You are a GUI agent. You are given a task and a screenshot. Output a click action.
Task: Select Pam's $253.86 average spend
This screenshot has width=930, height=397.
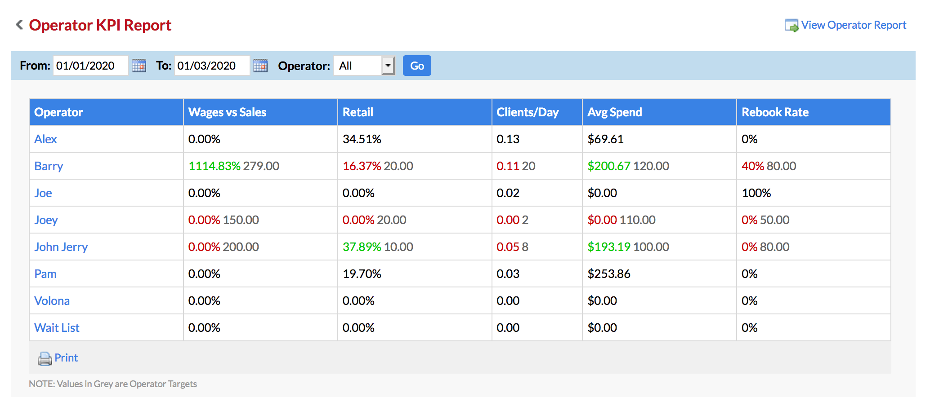[x=609, y=274]
